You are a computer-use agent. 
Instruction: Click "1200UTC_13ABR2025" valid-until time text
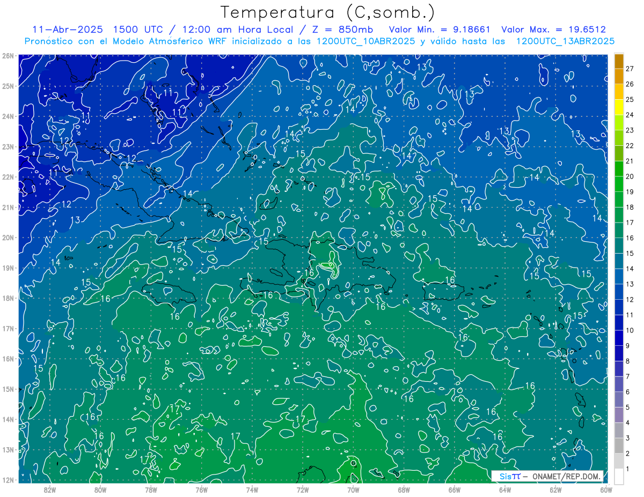pos(565,41)
